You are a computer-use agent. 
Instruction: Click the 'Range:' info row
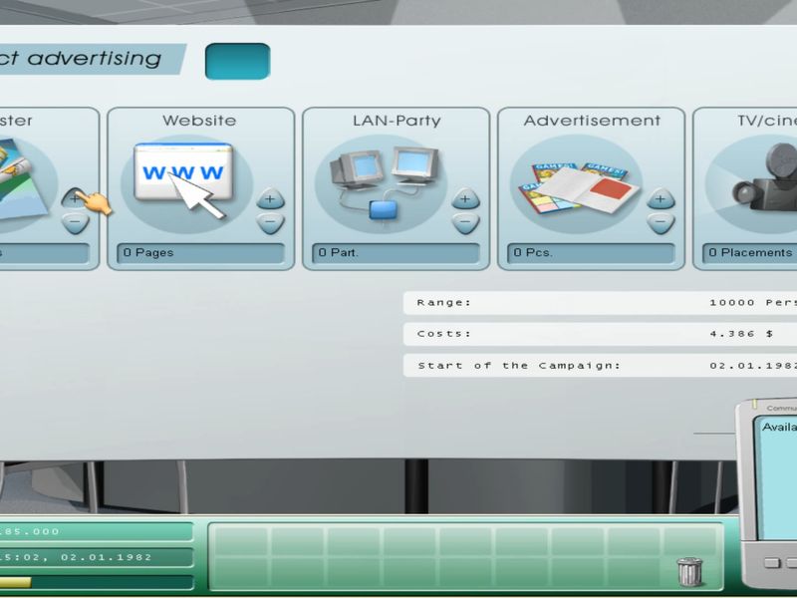point(601,303)
